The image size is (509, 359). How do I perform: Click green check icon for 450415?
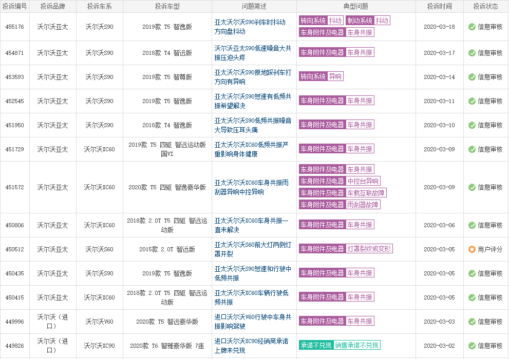click(472, 297)
